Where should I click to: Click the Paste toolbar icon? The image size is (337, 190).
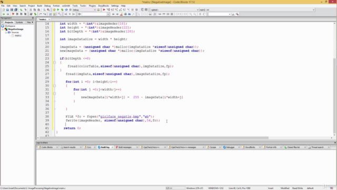click(x=38, y=9)
